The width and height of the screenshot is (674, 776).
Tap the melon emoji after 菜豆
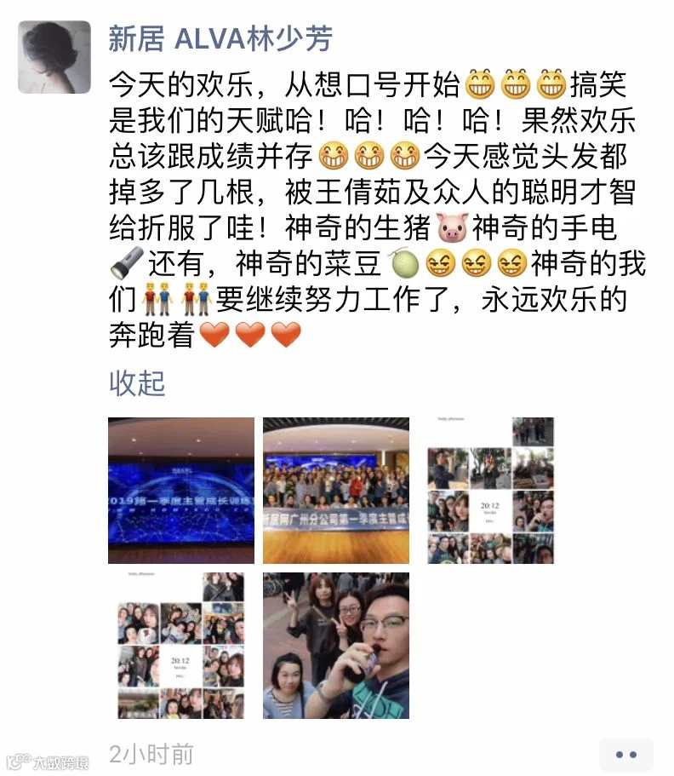point(405,263)
